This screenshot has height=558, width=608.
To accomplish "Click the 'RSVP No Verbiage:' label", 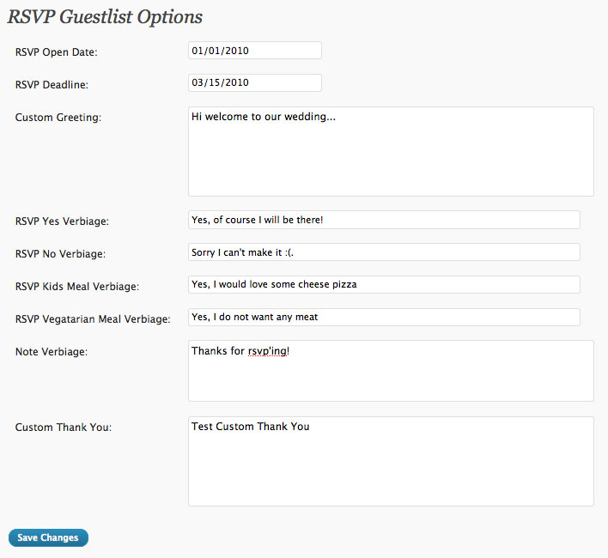I will click(60, 254).
